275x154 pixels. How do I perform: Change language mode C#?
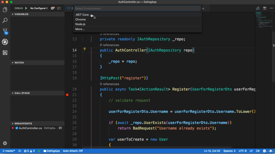point(258,151)
